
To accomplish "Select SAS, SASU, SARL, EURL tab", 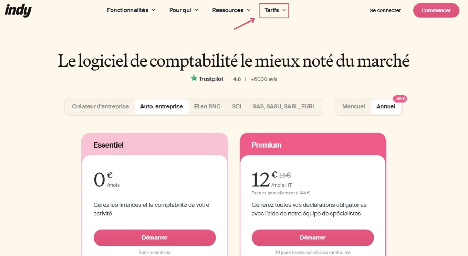I will (x=284, y=107).
